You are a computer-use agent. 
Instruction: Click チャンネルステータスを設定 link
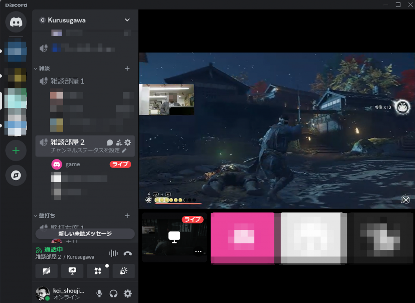coord(88,150)
